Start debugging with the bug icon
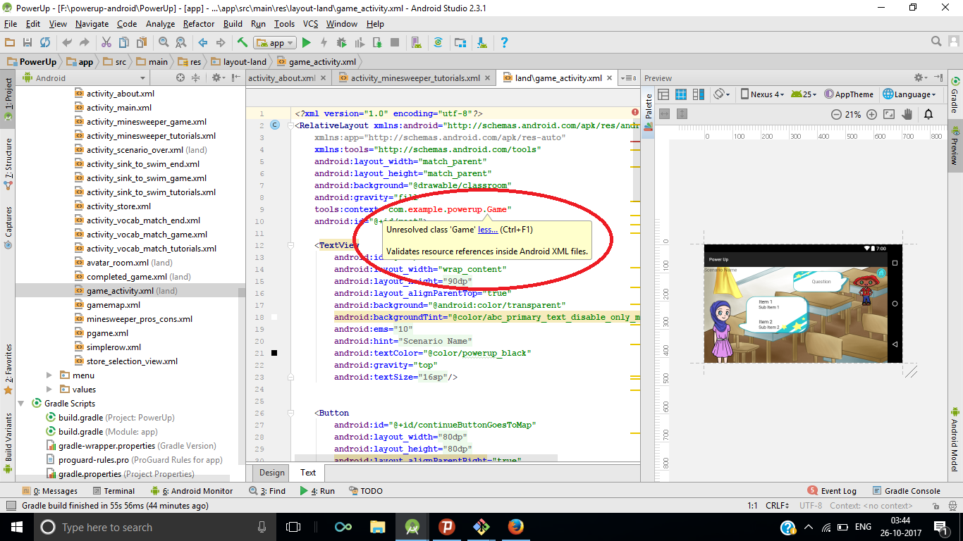 point(342,43)
